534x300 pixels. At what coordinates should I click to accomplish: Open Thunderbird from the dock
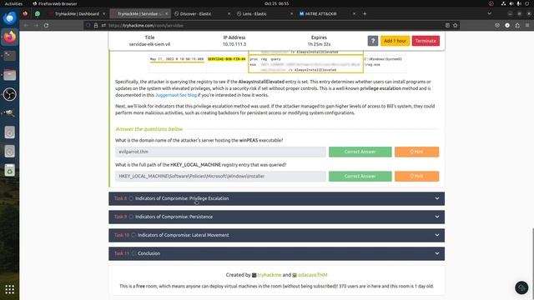[x=9, y=18]
